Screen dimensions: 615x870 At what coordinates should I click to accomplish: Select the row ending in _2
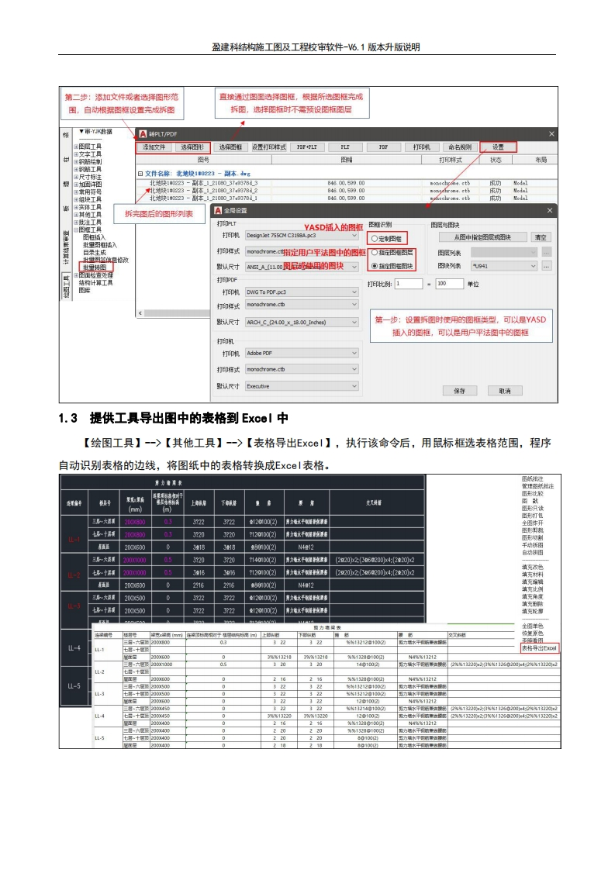point(346,190)
